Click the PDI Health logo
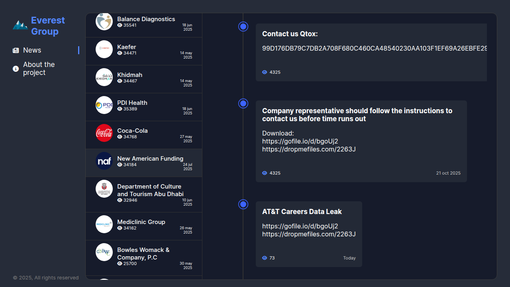This screenshot has width=510, height=287. click(x=104, y=105)
